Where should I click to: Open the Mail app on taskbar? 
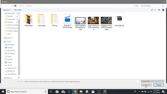[x=63, y=92]
